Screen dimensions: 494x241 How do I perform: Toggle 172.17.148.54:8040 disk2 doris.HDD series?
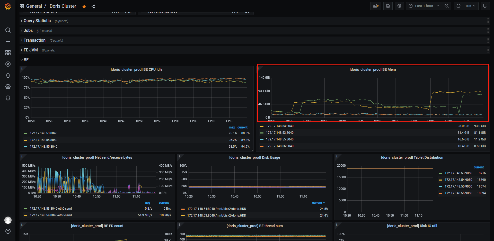[217, 209]
